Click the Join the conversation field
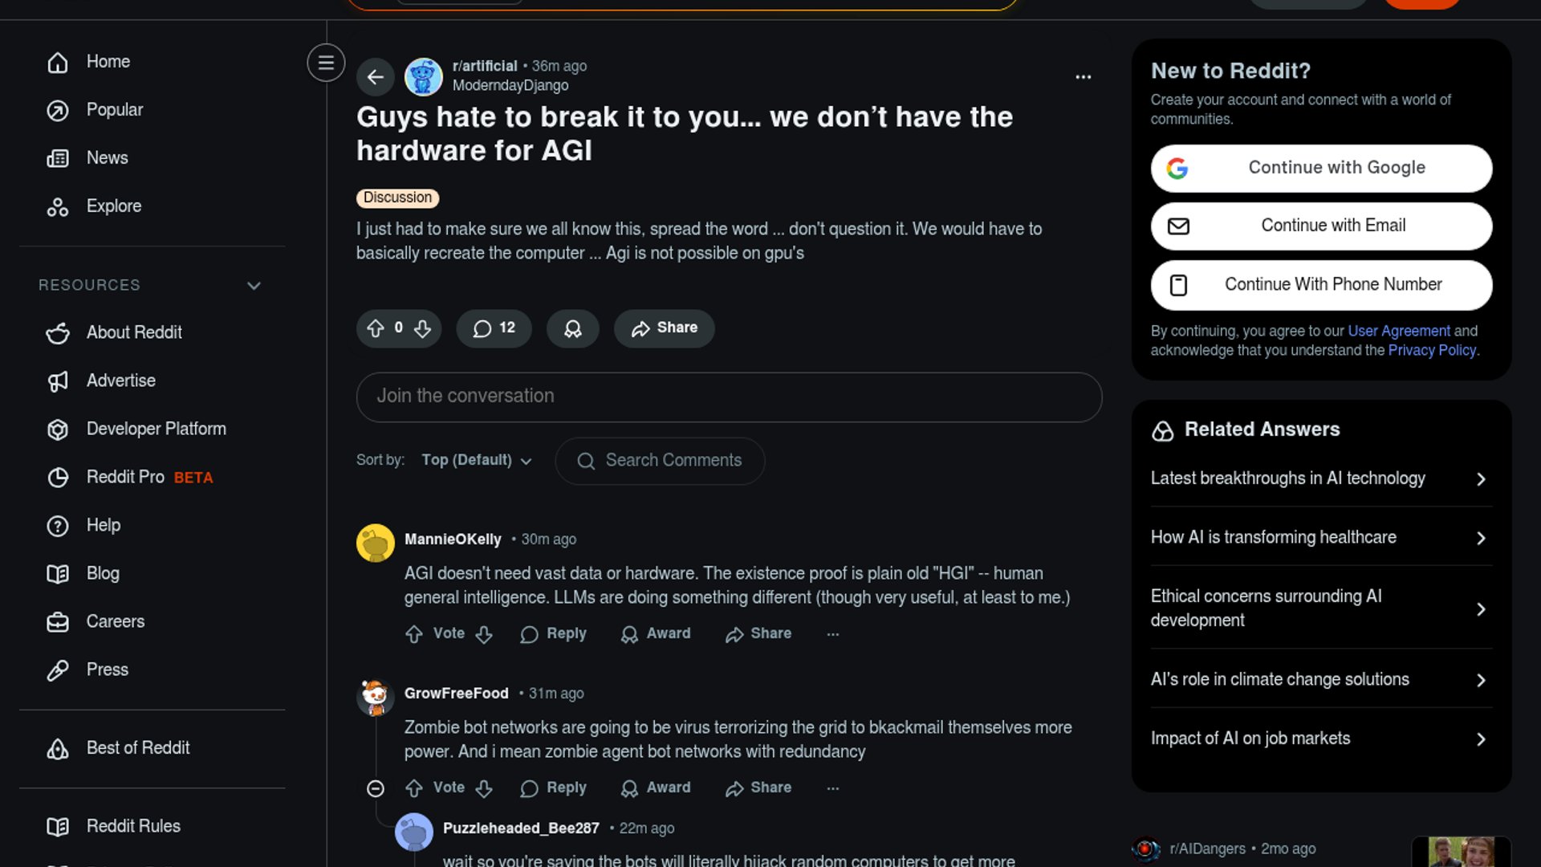Image resolution: width=1541 pixels, height=867 pixels. click(x=729, y=397)
